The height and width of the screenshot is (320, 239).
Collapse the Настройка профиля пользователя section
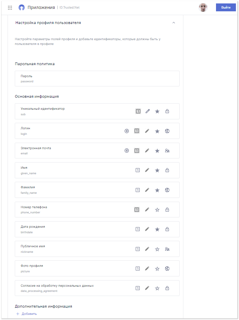(x=174, y=23)
